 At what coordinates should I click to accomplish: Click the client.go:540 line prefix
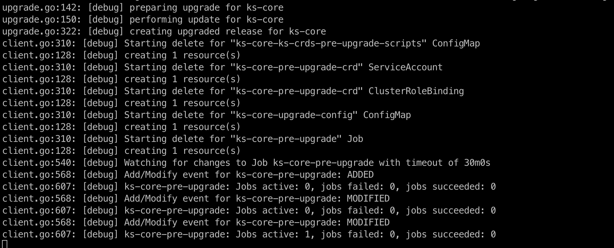(39, 163)
